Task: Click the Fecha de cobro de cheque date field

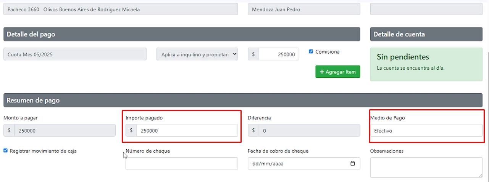Action: pos(304,164)
